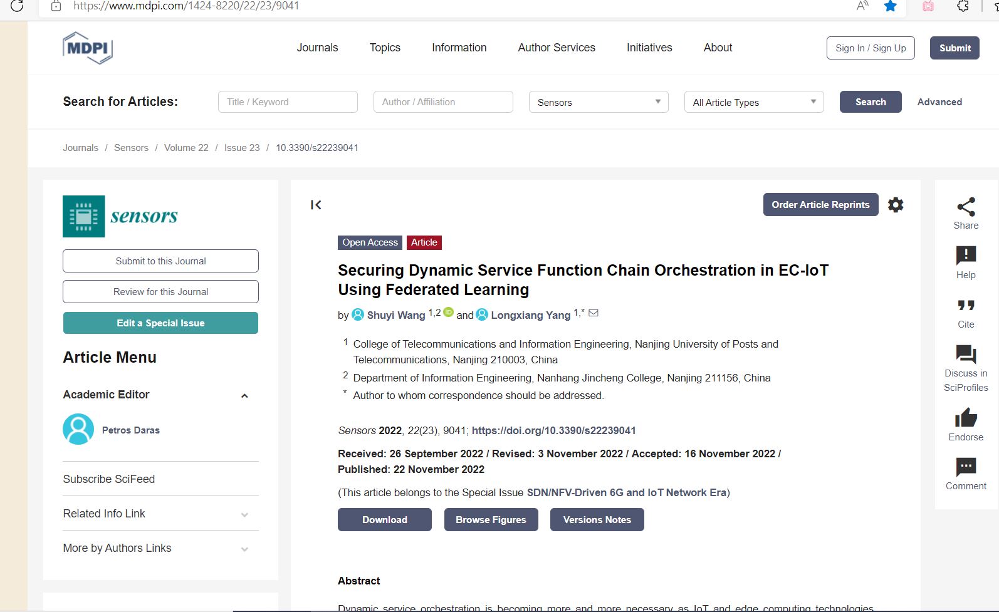Click the Download button
999x612 pixels.
(x=385, y=520)
